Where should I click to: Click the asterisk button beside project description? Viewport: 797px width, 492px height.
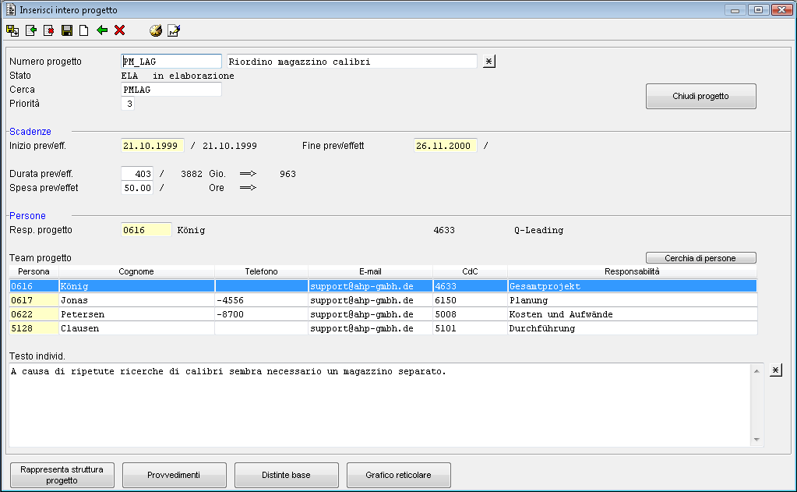point(489,61)
